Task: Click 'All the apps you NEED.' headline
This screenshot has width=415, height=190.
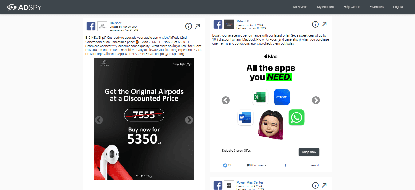Action: point(271,72)
